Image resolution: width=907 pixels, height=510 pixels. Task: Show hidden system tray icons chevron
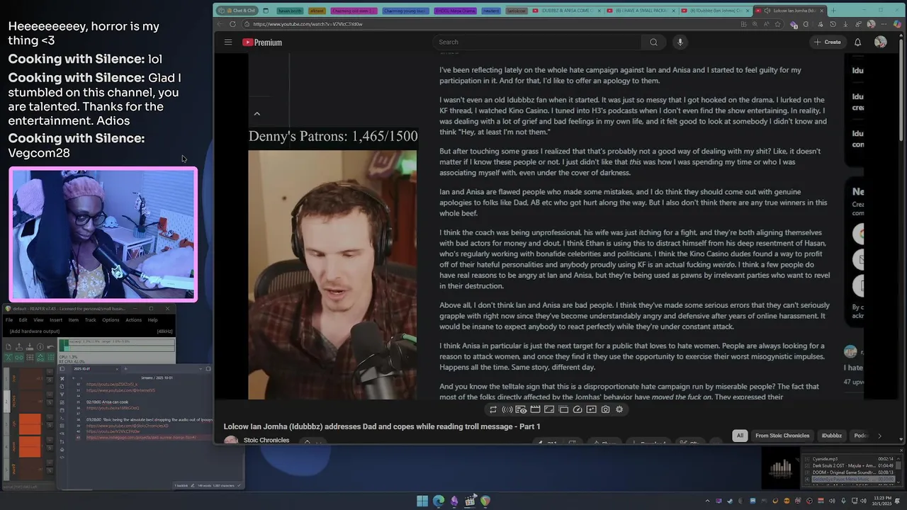click(x=708, y=501)
